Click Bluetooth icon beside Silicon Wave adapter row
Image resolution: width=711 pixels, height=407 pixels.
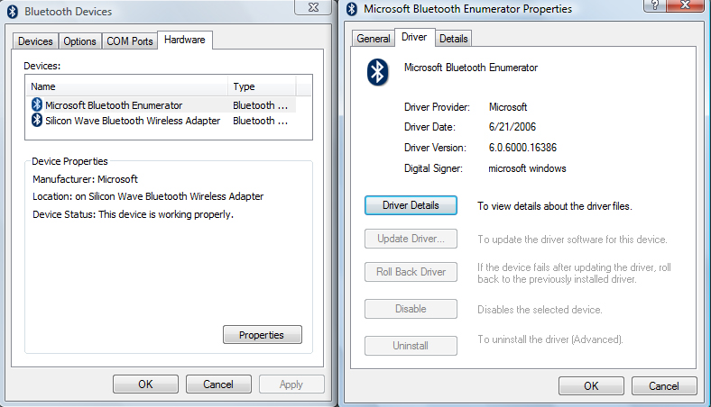[37, 120]
